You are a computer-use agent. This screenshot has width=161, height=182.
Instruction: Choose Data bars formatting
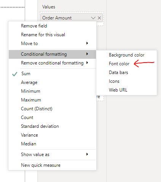pyautogui.click(x=126, y=72)
